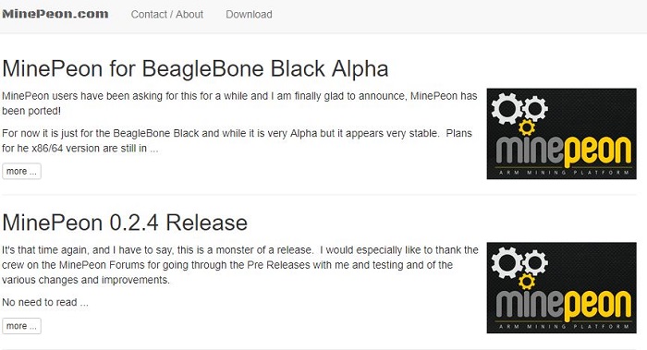
Task: Click the large white gear in the bottom logo
Action: coord(507,262)
